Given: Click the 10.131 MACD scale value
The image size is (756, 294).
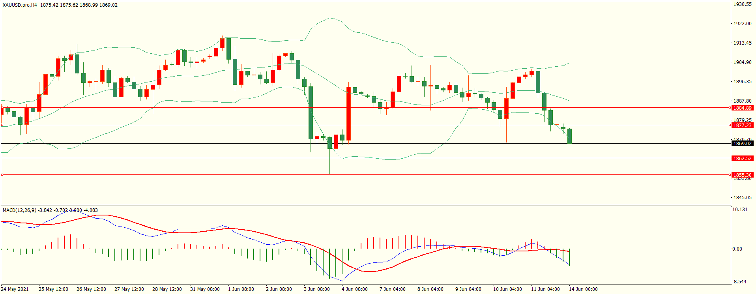Looking at the screenshot, I should (x=740, y=210).
